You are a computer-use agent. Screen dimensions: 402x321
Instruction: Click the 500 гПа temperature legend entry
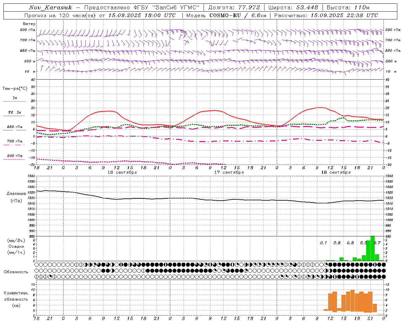pos(15,156)
